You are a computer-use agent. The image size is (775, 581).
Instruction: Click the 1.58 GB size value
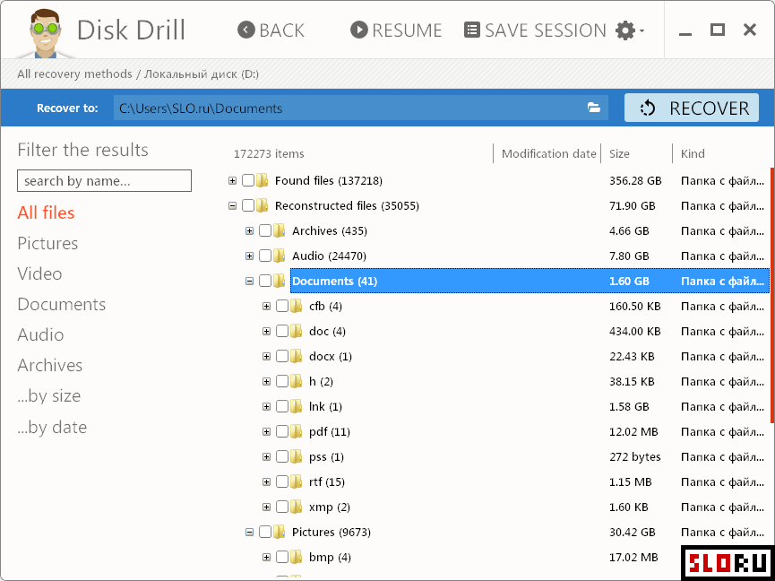point(629,407)
